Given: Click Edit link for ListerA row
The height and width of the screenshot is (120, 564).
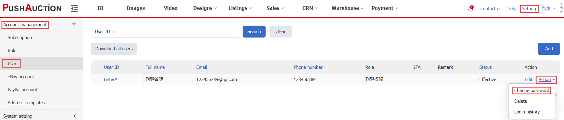Looking at the screenshot, I should coord(528,80).
